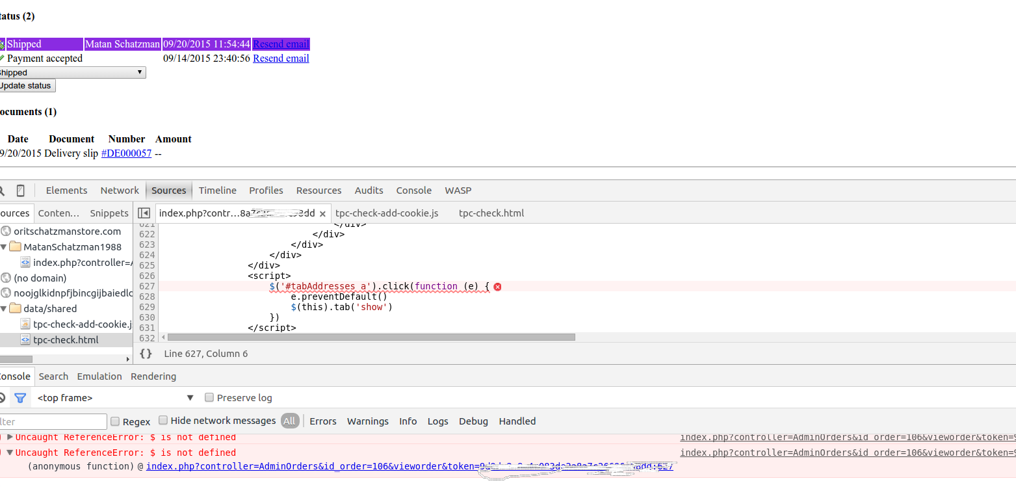This screenshot has height=487, width=1016.
Task: Click source link of second ReferenceError message
Action: click(848, 453)
